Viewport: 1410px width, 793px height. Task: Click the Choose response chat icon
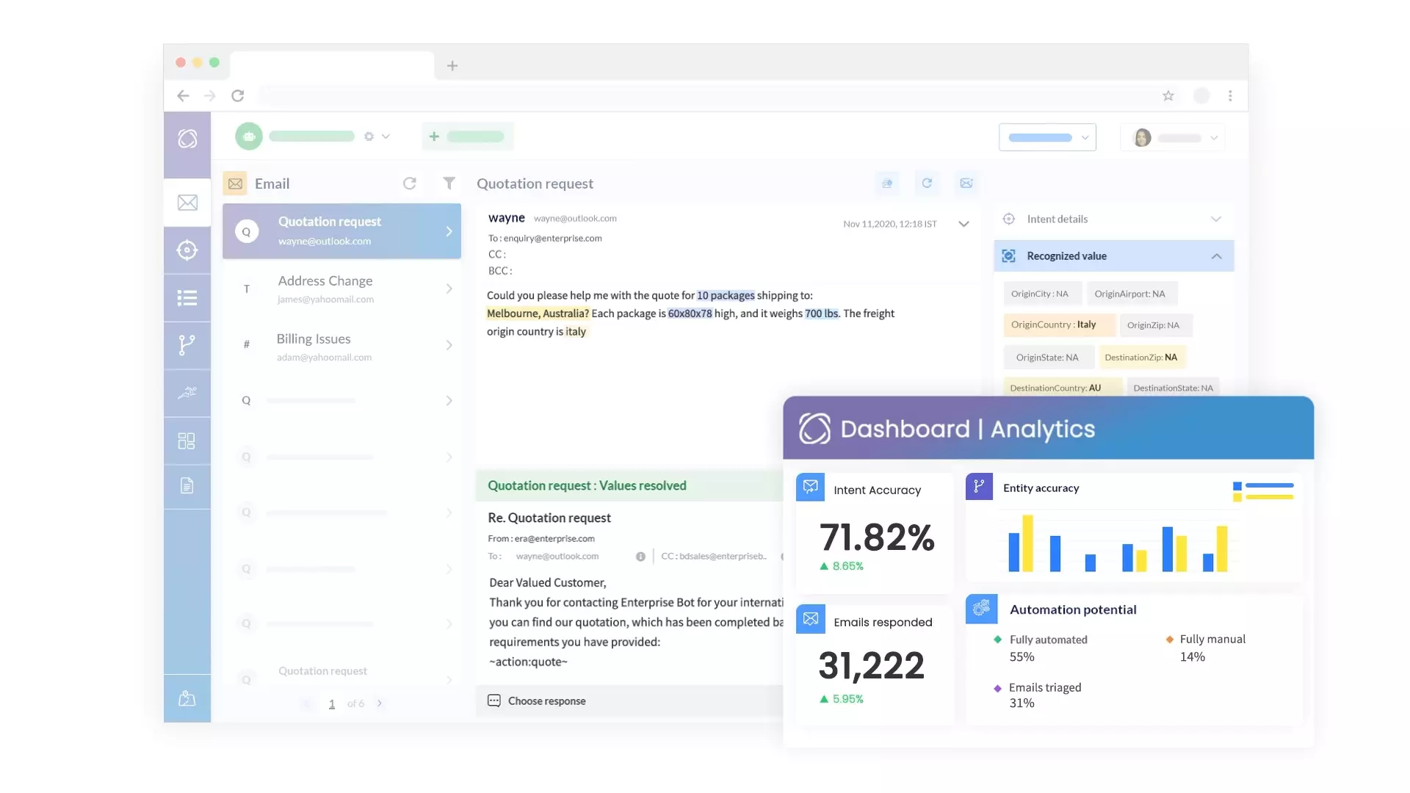pyautogui.click(x=494, y=700)
